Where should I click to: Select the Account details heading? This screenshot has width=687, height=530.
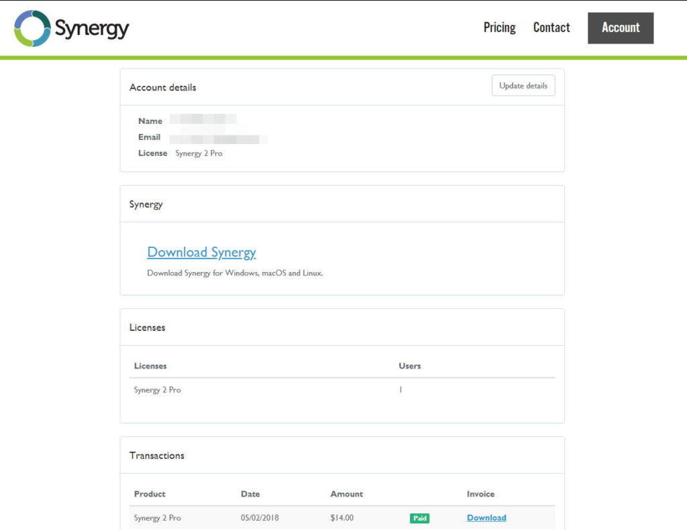162,87
